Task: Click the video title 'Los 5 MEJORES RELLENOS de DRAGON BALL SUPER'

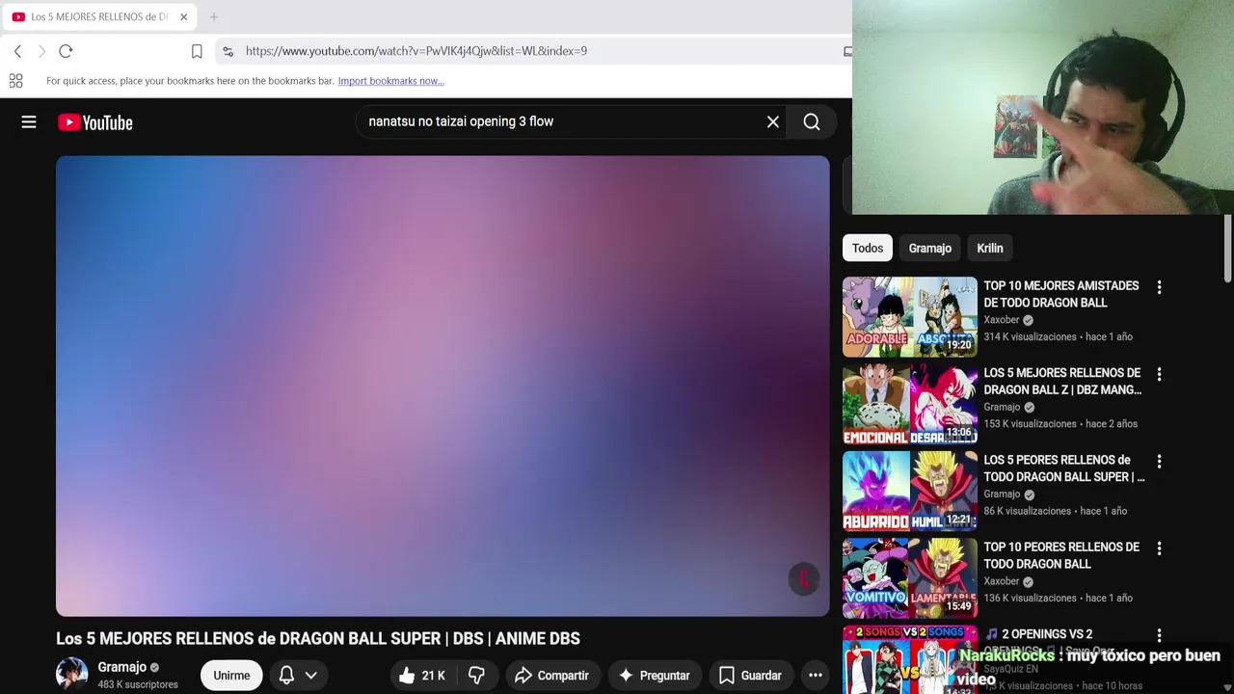Action: pos(318,639)
